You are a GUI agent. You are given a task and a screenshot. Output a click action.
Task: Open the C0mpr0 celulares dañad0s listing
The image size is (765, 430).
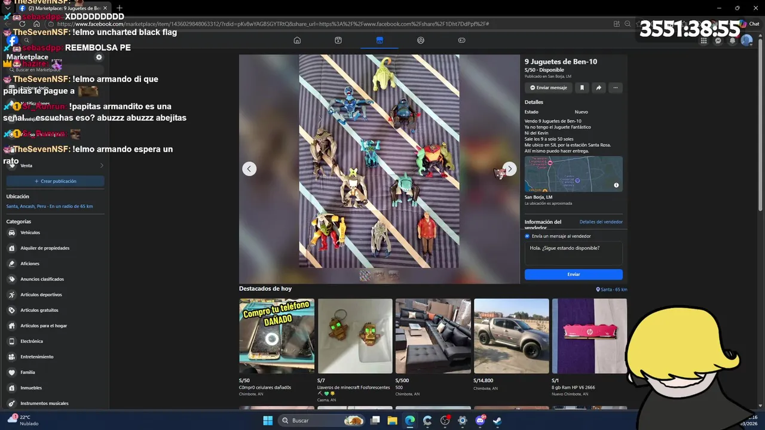[277, 348]
